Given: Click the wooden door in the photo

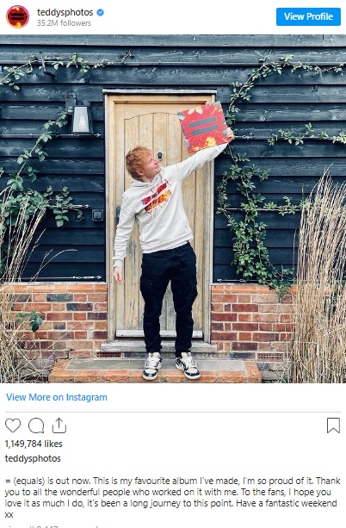Looking at the screenshot, I should 159,215.
